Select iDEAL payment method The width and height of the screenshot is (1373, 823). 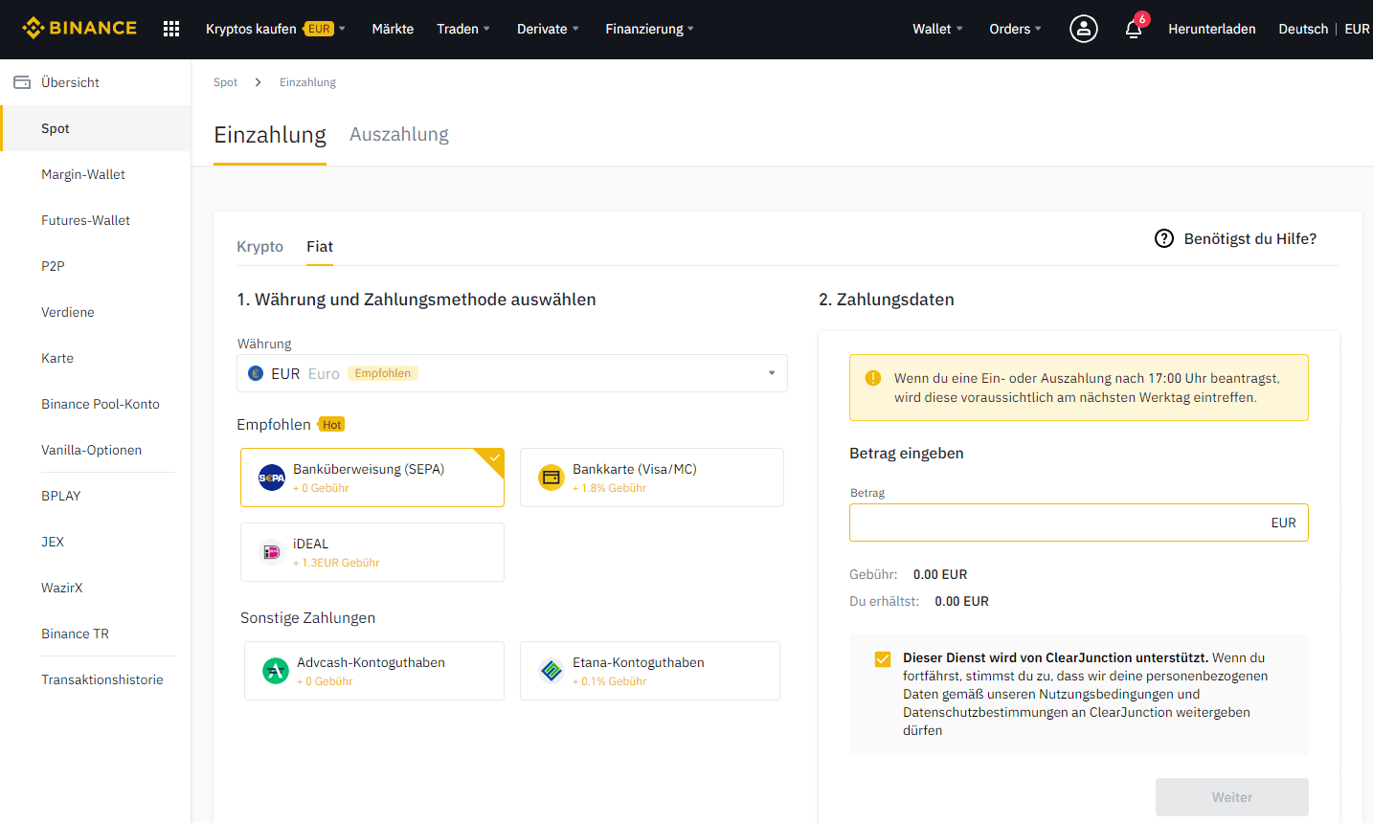pos(372,552)
